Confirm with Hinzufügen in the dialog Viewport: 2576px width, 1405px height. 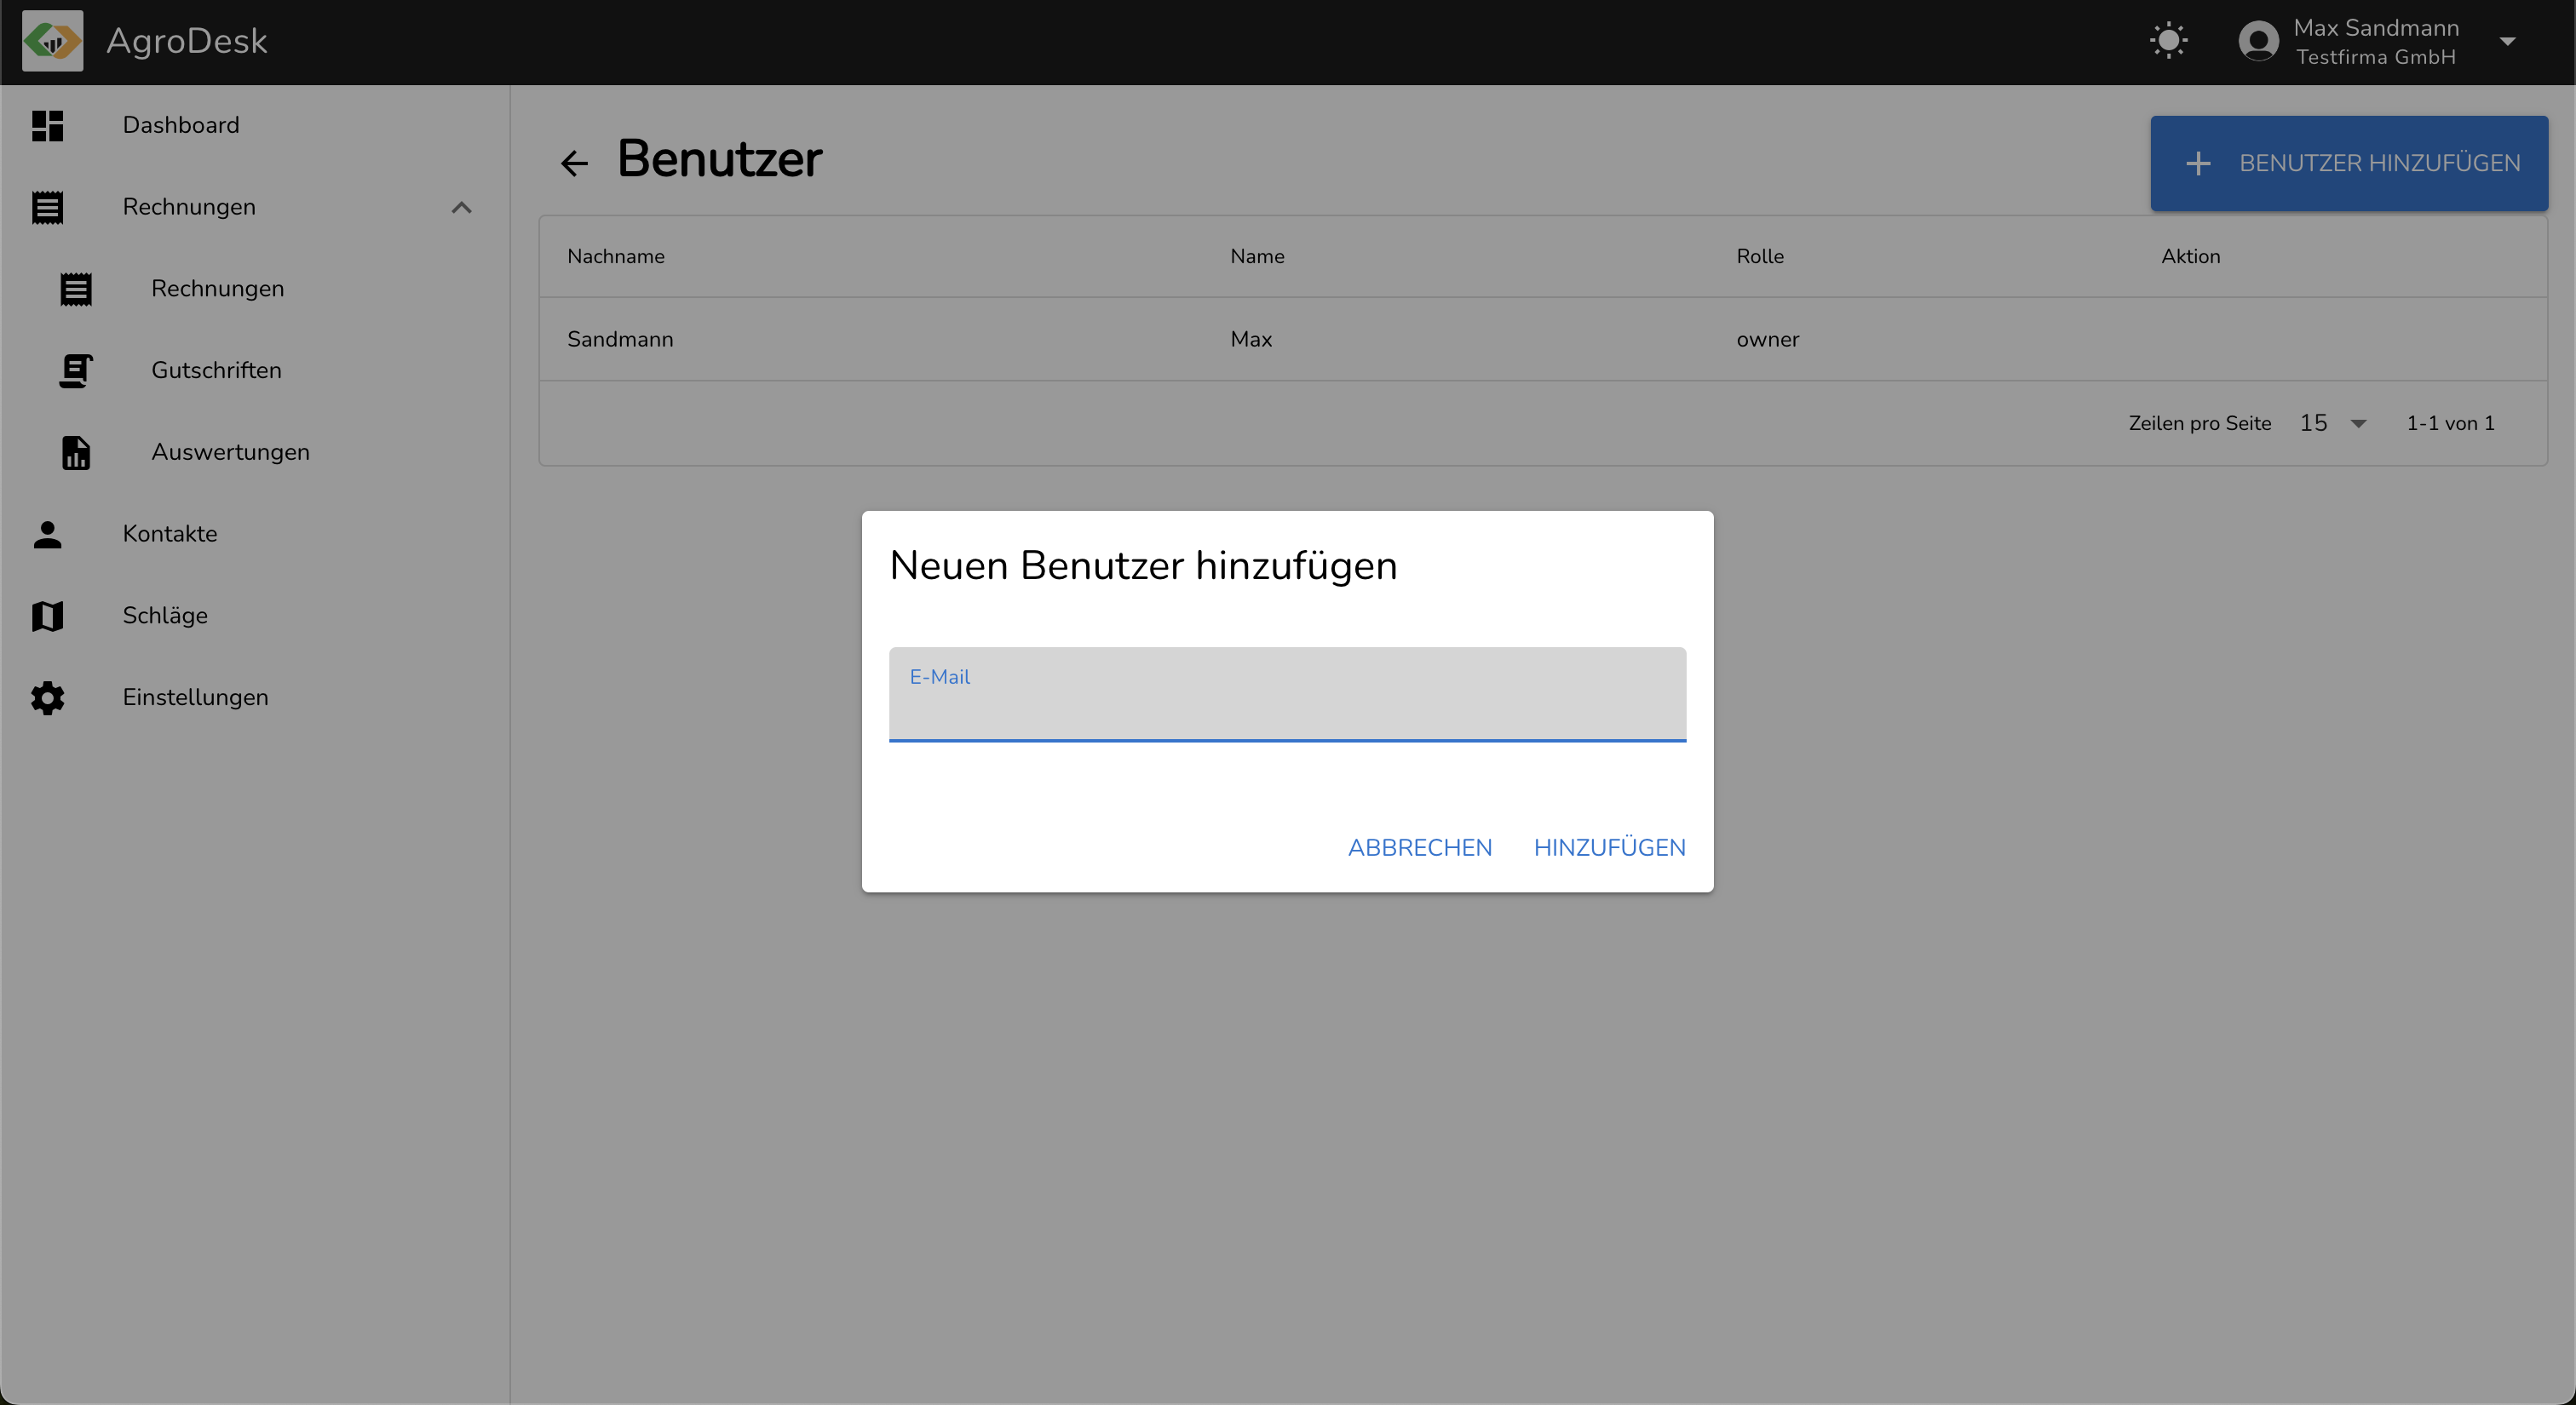tap(1609, 847)
